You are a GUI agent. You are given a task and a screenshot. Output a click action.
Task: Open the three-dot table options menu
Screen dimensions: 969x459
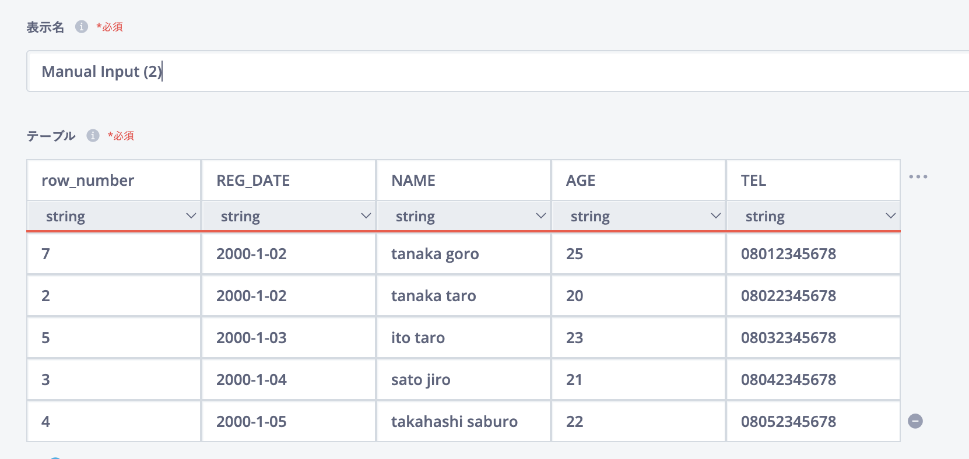pyautogui.click(x=918, y=176)
